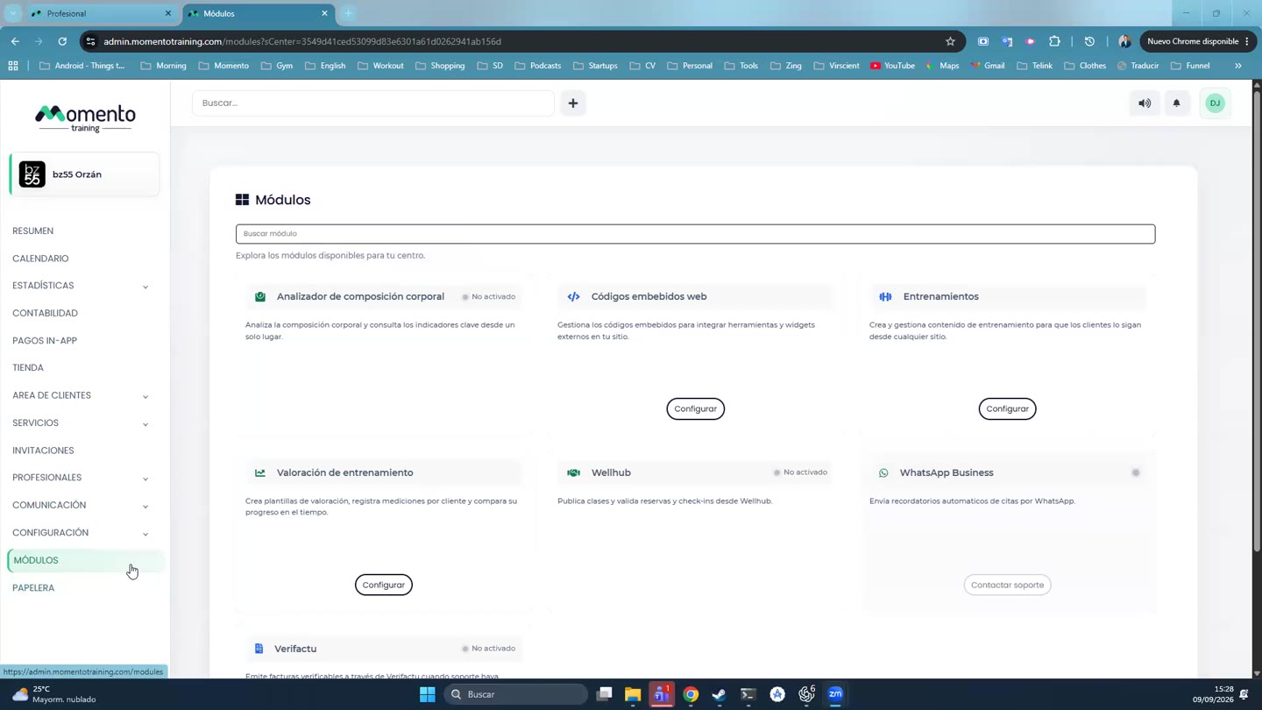Click the Buscar módulo search field
This screenshot has height=710, width=1262.
[695, 234]
